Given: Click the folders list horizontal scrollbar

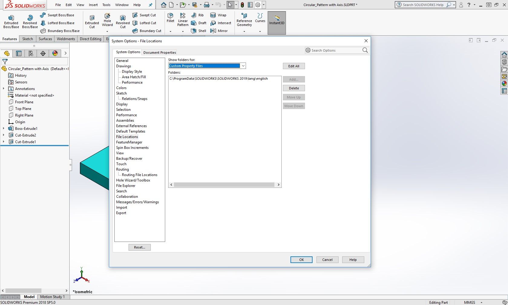Looking at the screenshot, I should click(224, 185).
